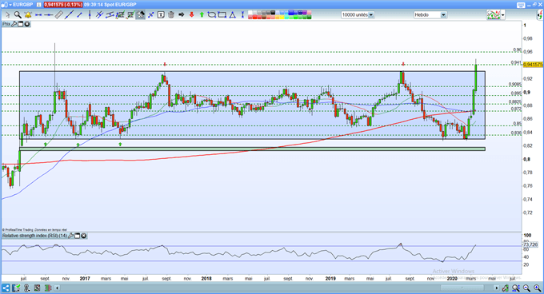Click the 0,941575 (-0,13%) price badge

click(63, 5)
